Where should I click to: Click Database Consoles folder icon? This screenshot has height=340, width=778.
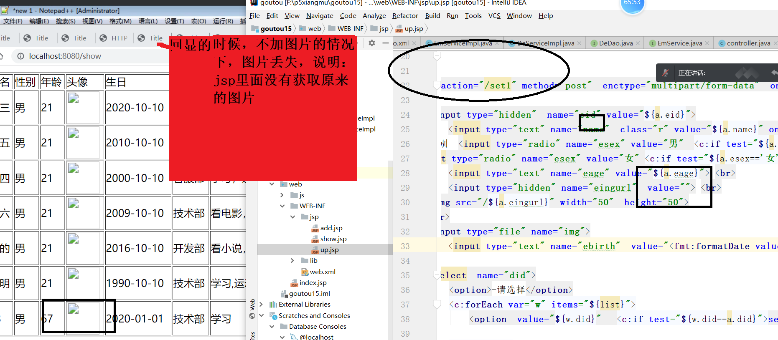pos(284,327)
